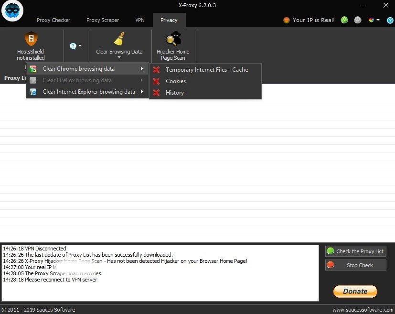Open help via the blue question icon
The height and width of the screenshot is (314, 395).
[x=390, y=21]
